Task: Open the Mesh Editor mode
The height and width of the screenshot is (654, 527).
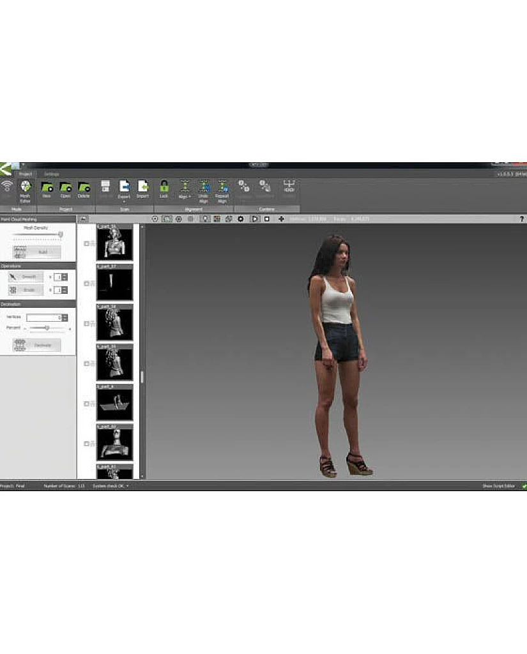Action: [x=26, y=189]
